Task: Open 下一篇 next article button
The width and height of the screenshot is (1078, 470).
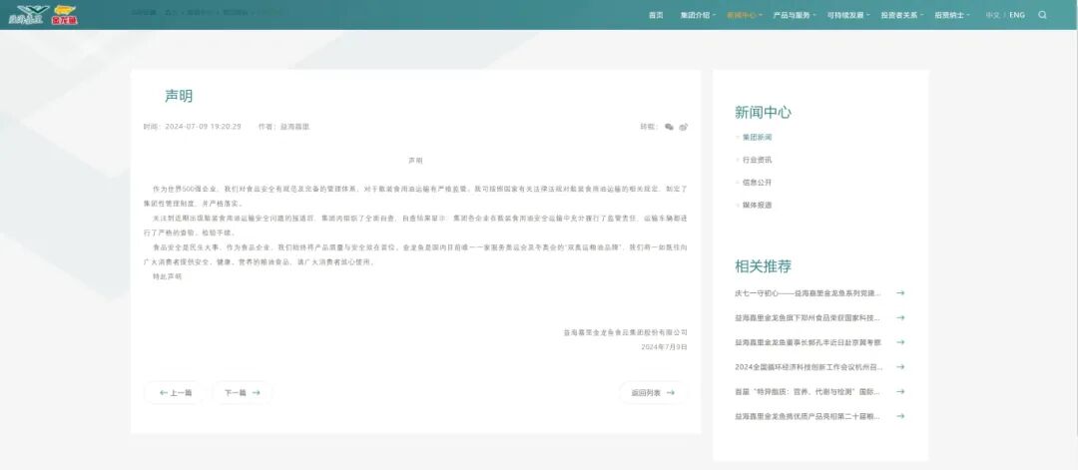Action: pyautogui.click(x=242, y=392)
